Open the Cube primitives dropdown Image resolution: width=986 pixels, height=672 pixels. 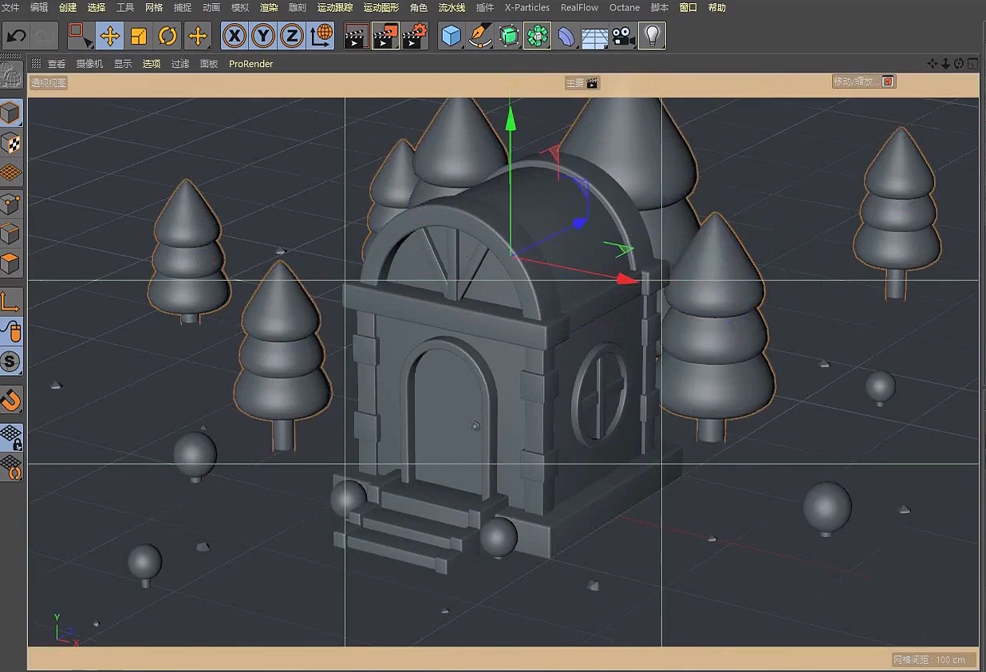point(452,36)
